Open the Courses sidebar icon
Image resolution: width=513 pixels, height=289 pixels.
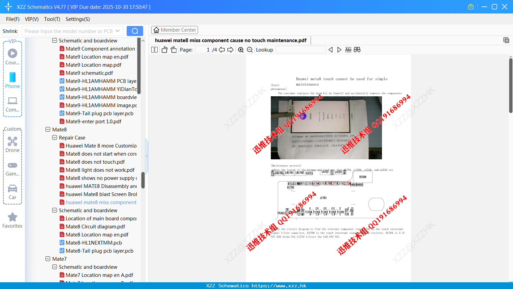(x=12, y=56)
